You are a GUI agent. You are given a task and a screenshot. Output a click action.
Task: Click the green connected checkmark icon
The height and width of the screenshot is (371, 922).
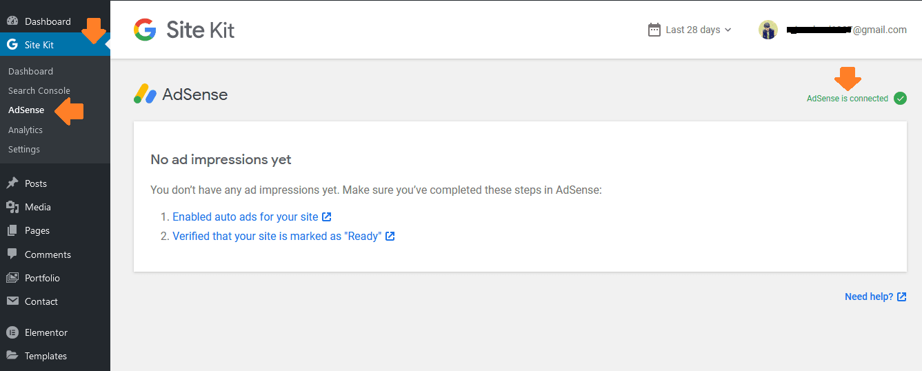click(900, 99)
